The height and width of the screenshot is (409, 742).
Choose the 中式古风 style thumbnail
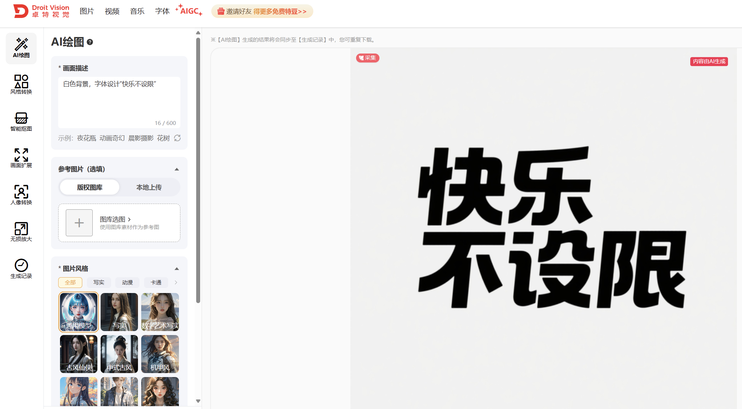pyautogui.click(x=119, y=354)
